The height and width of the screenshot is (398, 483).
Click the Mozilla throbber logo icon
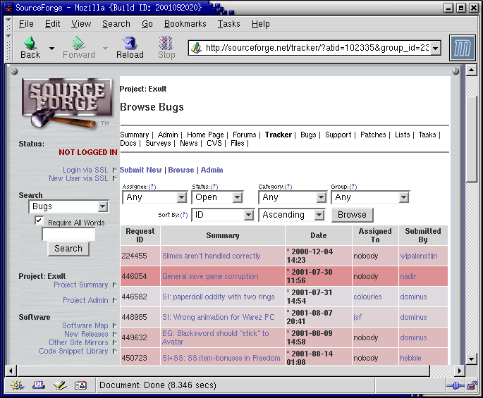(x=462, y=48)
